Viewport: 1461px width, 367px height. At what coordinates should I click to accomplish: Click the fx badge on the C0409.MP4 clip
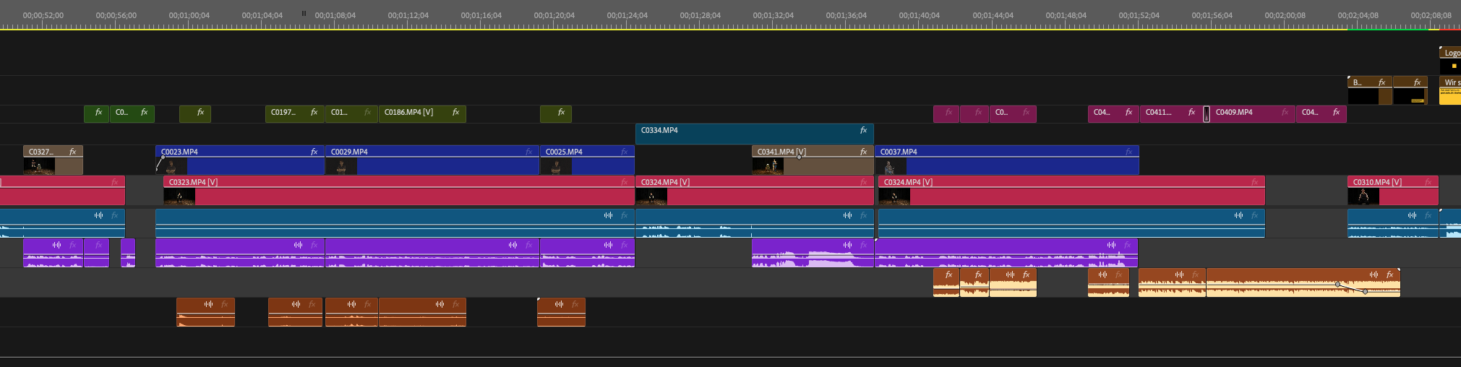1285,112
